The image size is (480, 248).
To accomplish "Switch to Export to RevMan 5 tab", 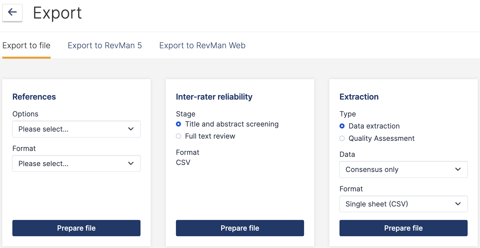I will coord(105,45).
